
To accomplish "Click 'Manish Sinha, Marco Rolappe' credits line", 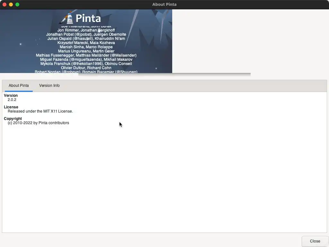I will click(x=86, y=47).
